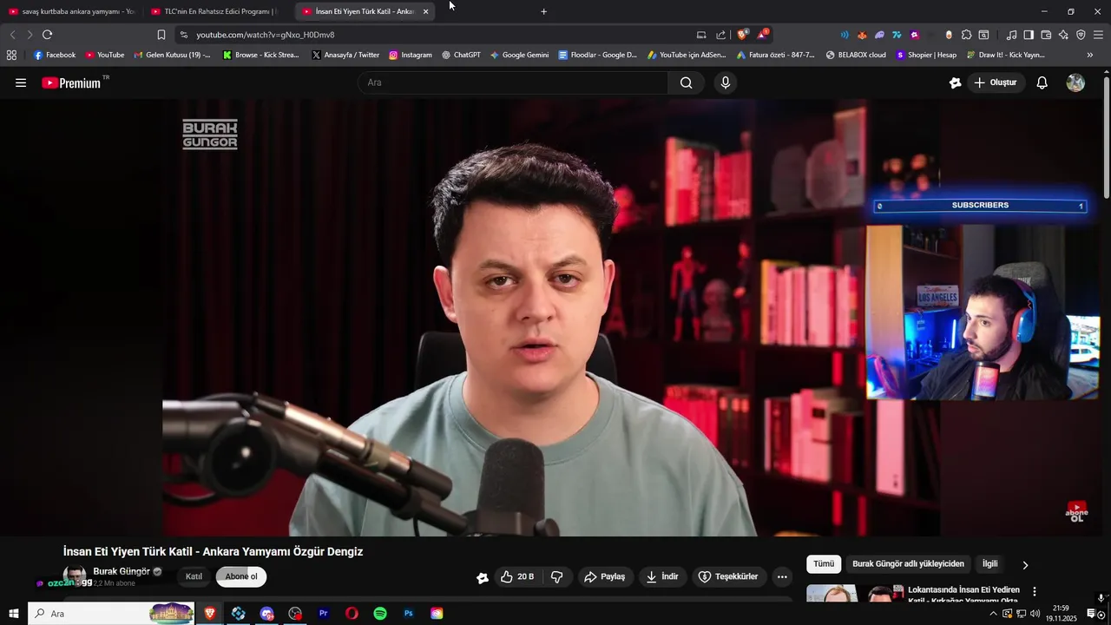Open Photoshop from the taskbar
This screenshot has height=625, width=1111.
409,614
